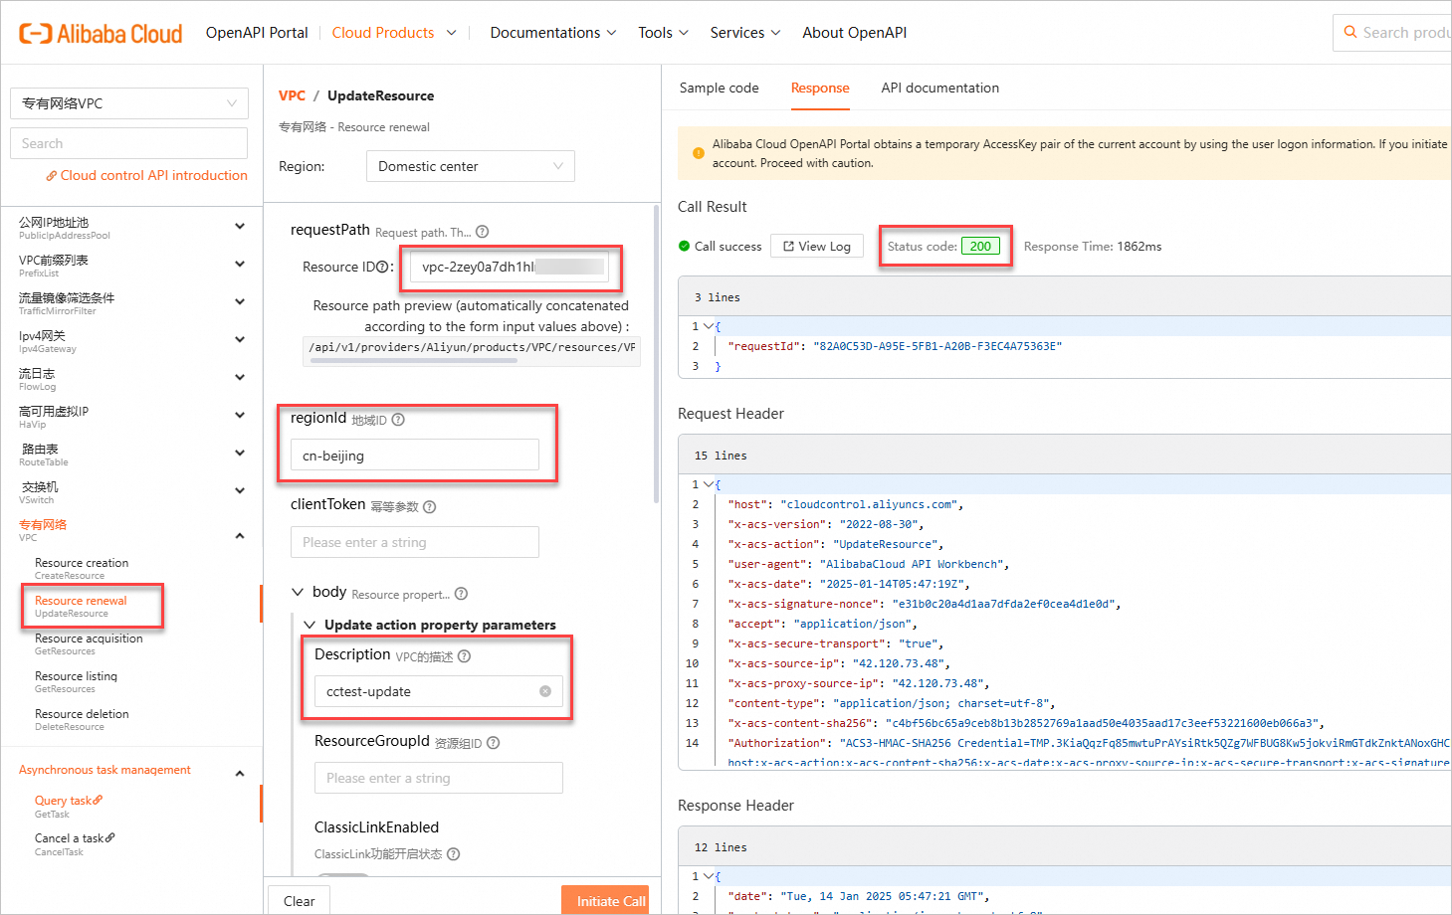
Task: Click help icon next to requestPath
Action: tap(483, 232)
